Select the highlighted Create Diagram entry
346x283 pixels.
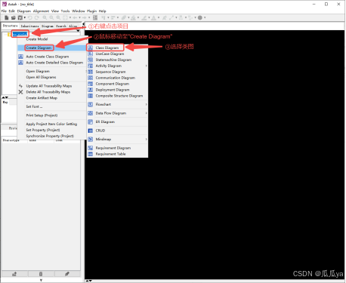tap(51, 48)
